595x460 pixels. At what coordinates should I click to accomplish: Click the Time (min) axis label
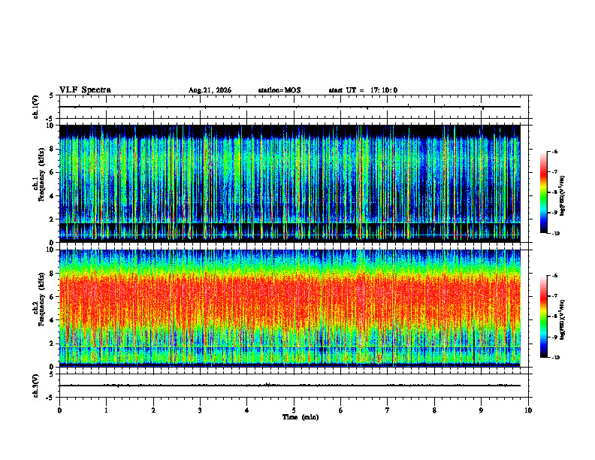(301, 417)
